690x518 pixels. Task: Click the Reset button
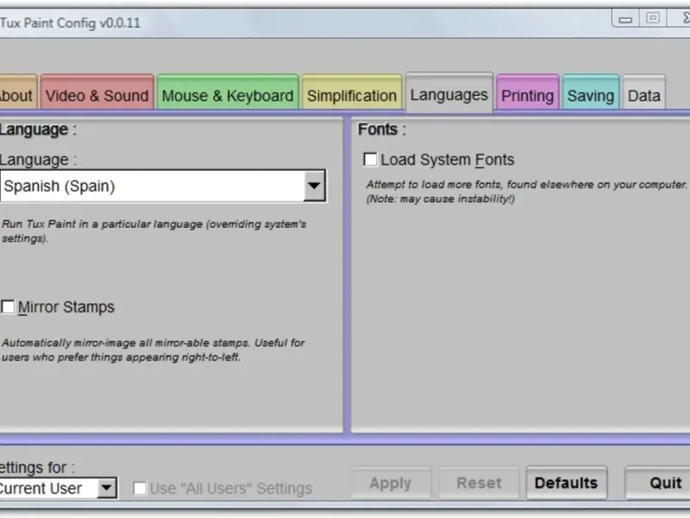480,483
